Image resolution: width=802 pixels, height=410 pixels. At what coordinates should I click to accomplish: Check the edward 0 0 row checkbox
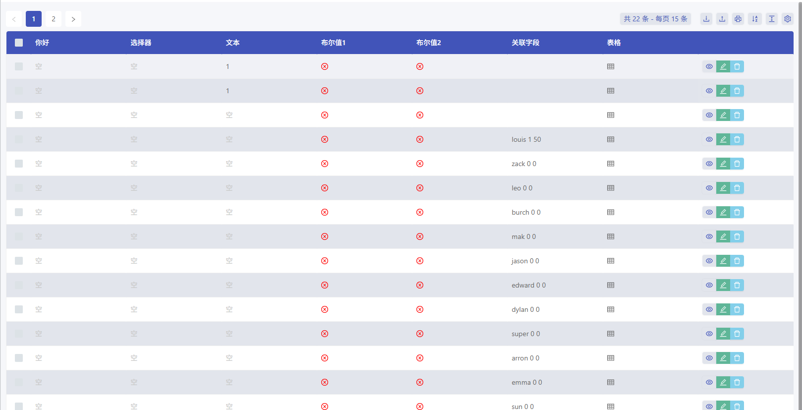[19, 285]
